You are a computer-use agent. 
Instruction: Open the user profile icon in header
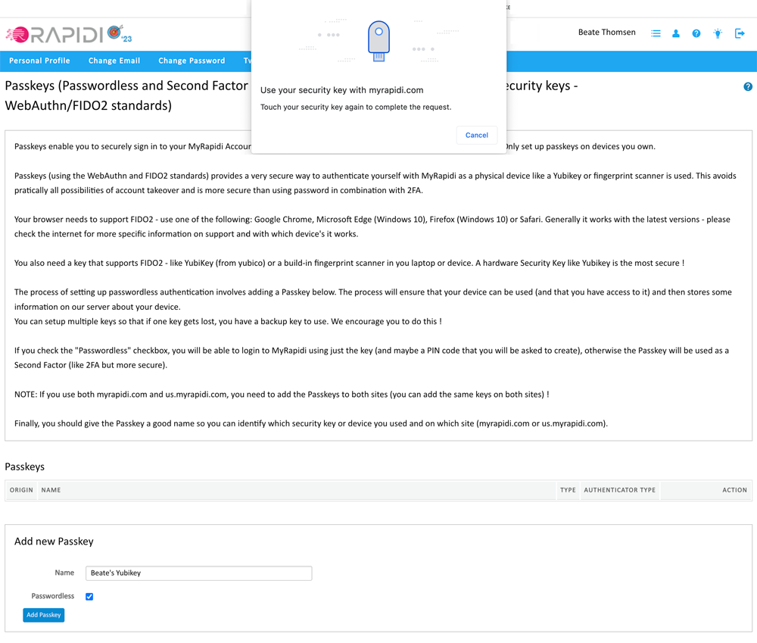676,33
